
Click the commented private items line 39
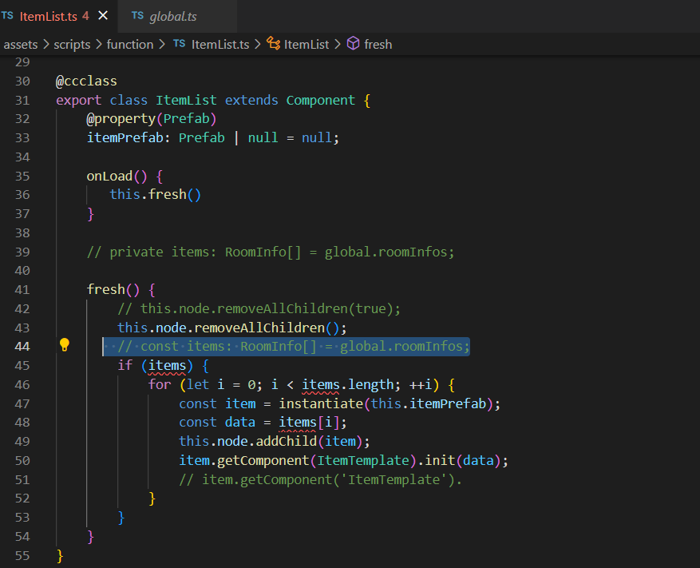click(271, 252)
